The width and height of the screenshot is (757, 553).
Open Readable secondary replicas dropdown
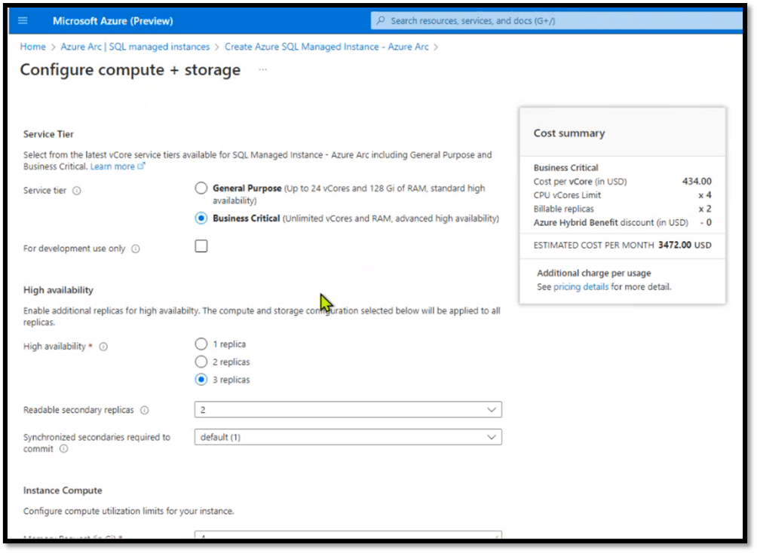click(x=348, y=410)
